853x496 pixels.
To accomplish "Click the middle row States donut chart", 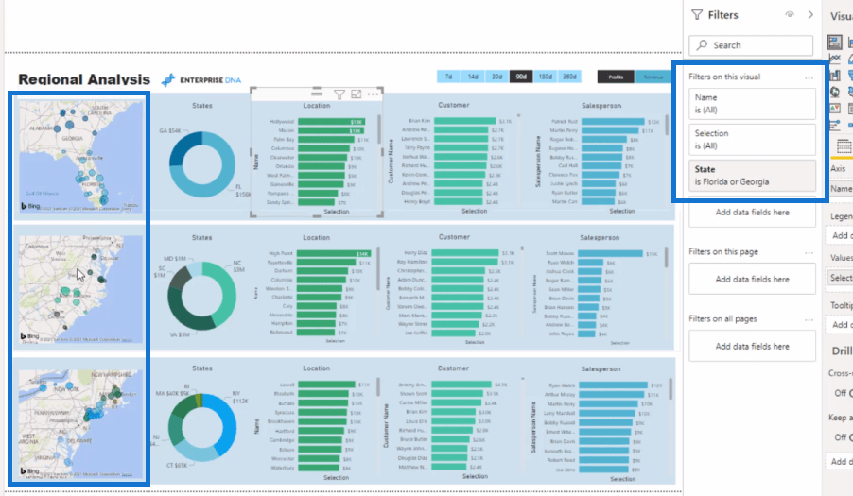I will pos(201,296).
